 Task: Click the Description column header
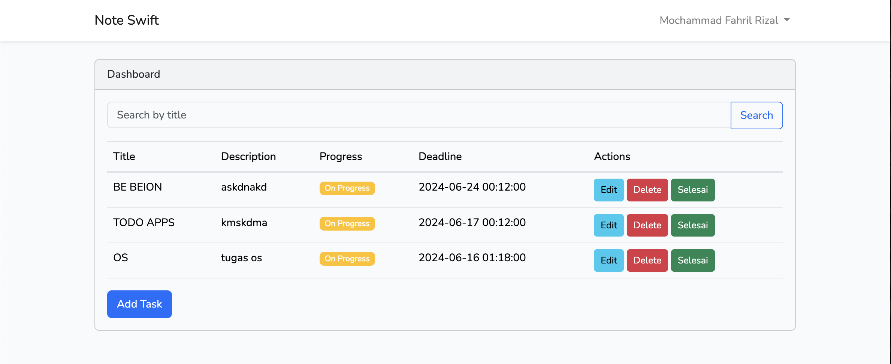248,156
